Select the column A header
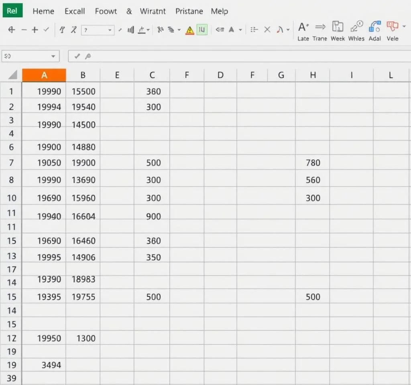Screen dimensions: 411x385 point(44,75)
